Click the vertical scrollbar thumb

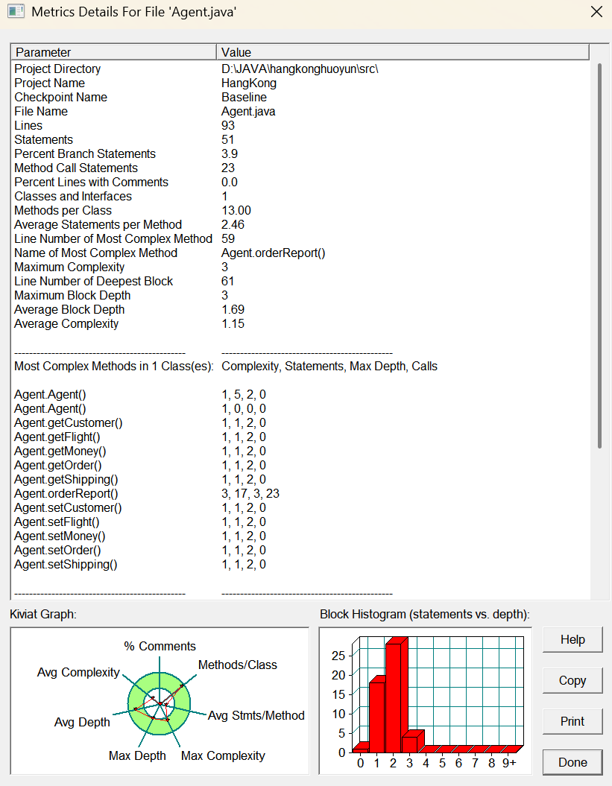pos(599,256)
